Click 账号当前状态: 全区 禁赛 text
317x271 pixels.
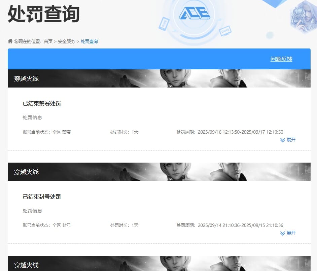[x=47, y=132]
